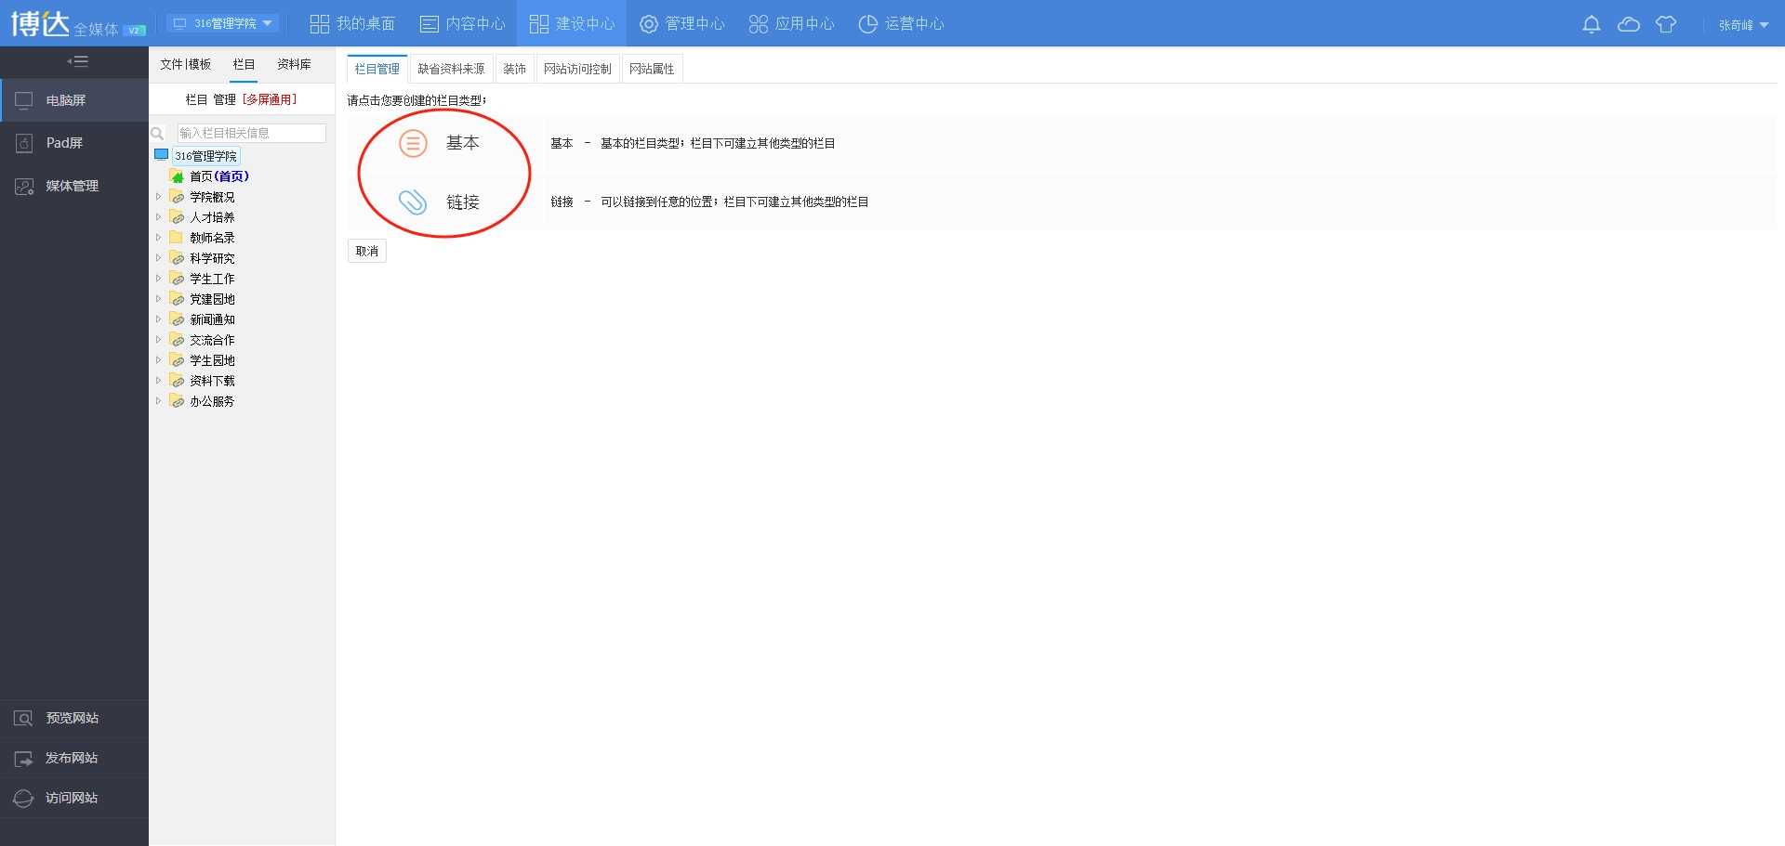Expand the 交流合作 tree node arrow
Screen dimensions: 1785x846
point(158,340)
